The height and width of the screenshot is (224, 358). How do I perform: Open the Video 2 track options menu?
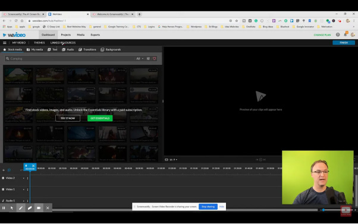point(27,178)
